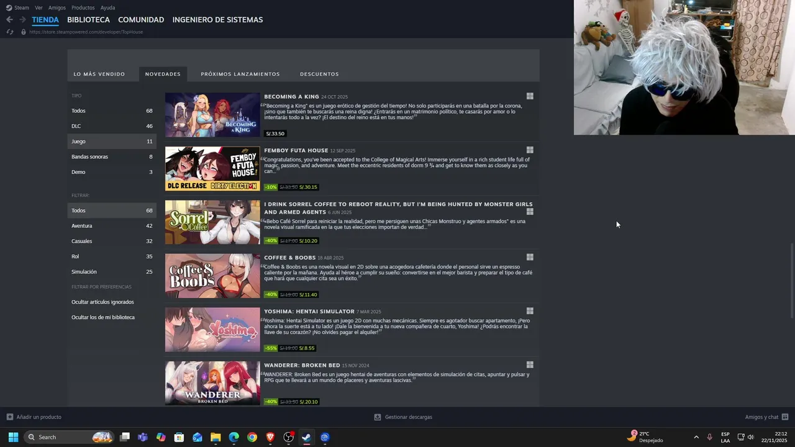Switch to Novedades tab
This screenshot has height=447, width=795.
163,74
